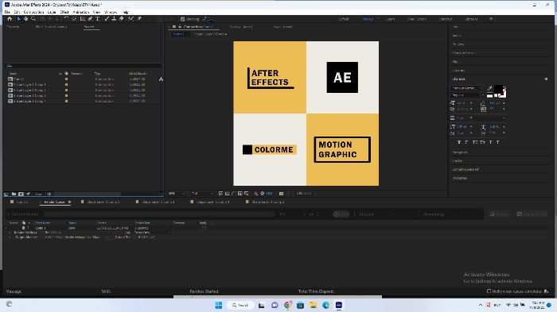Select the Eraser tool
This screenshot has height=312, width=557.
click(122, 19)
